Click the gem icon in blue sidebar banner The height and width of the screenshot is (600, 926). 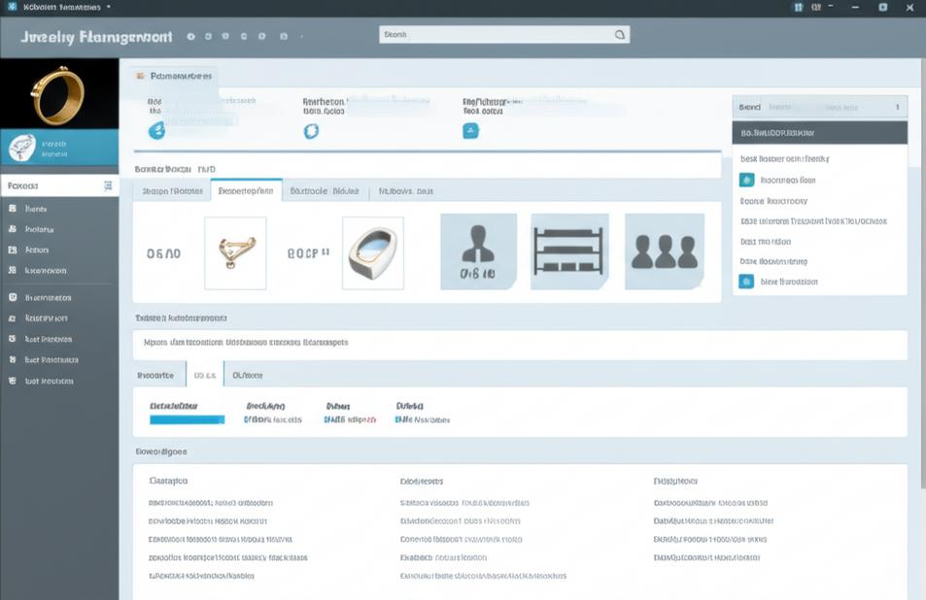point(21,148)
